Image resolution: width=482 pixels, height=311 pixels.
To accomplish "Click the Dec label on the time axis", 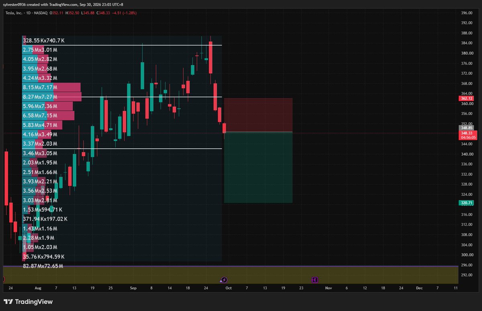I will (x=419, y=288).
